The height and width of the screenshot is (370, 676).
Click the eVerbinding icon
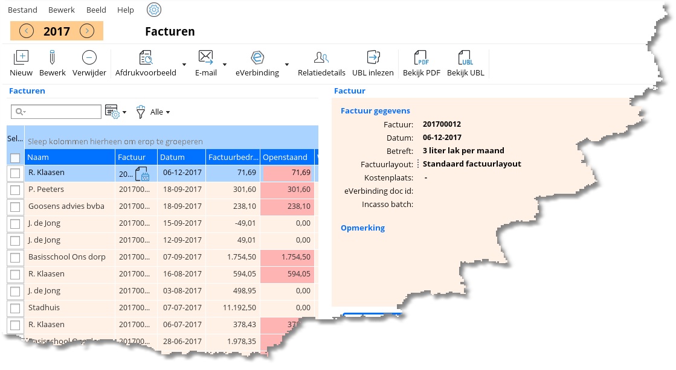click(257, 58)
